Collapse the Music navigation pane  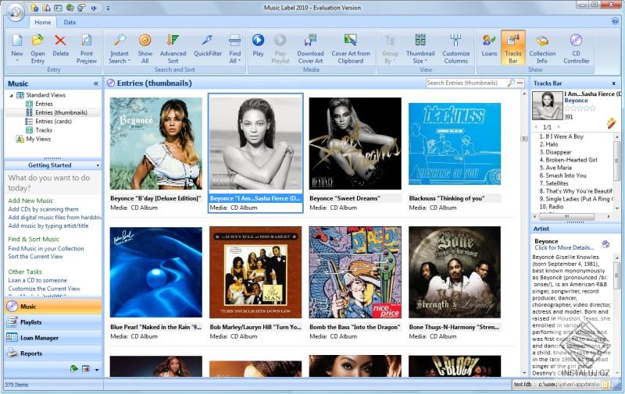point(96,83)
